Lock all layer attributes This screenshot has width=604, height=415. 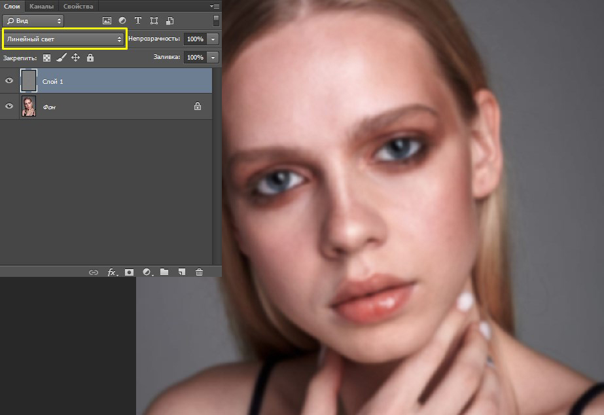(90, 58)
